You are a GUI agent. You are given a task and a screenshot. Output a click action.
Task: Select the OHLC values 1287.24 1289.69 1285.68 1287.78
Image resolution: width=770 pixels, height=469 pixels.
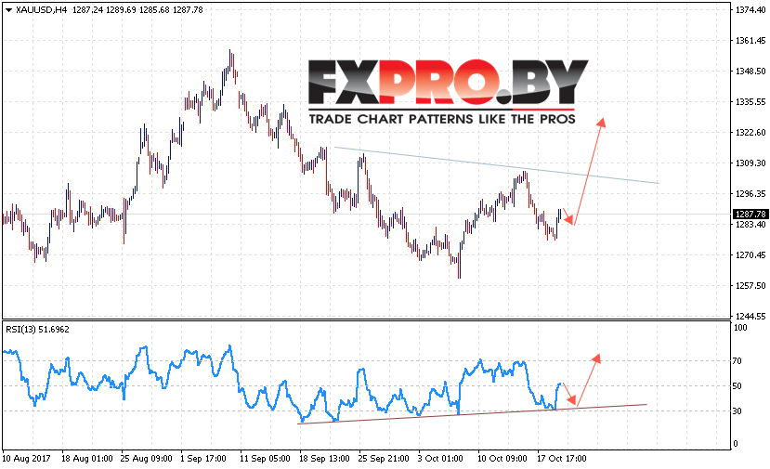137,10
